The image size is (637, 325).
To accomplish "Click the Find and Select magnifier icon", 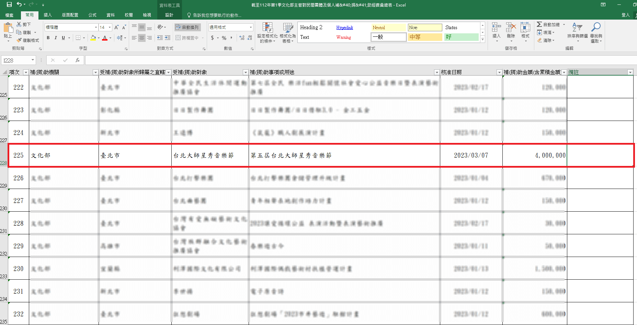I will click(596, 27).
